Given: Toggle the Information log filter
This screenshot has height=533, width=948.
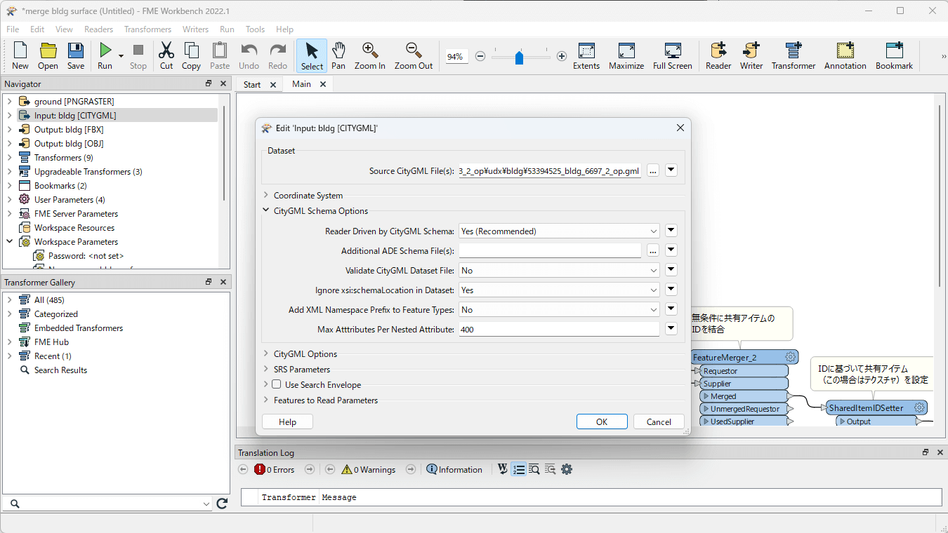Looking at the screenshot, I should tap(454, 469).
